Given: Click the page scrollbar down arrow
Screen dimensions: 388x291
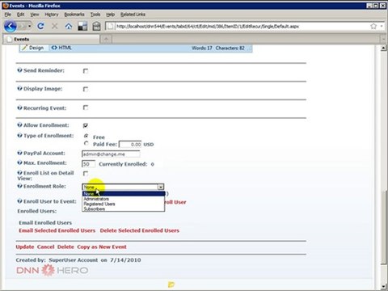Looking at the screenshot, I should click(x=383, y=286).
